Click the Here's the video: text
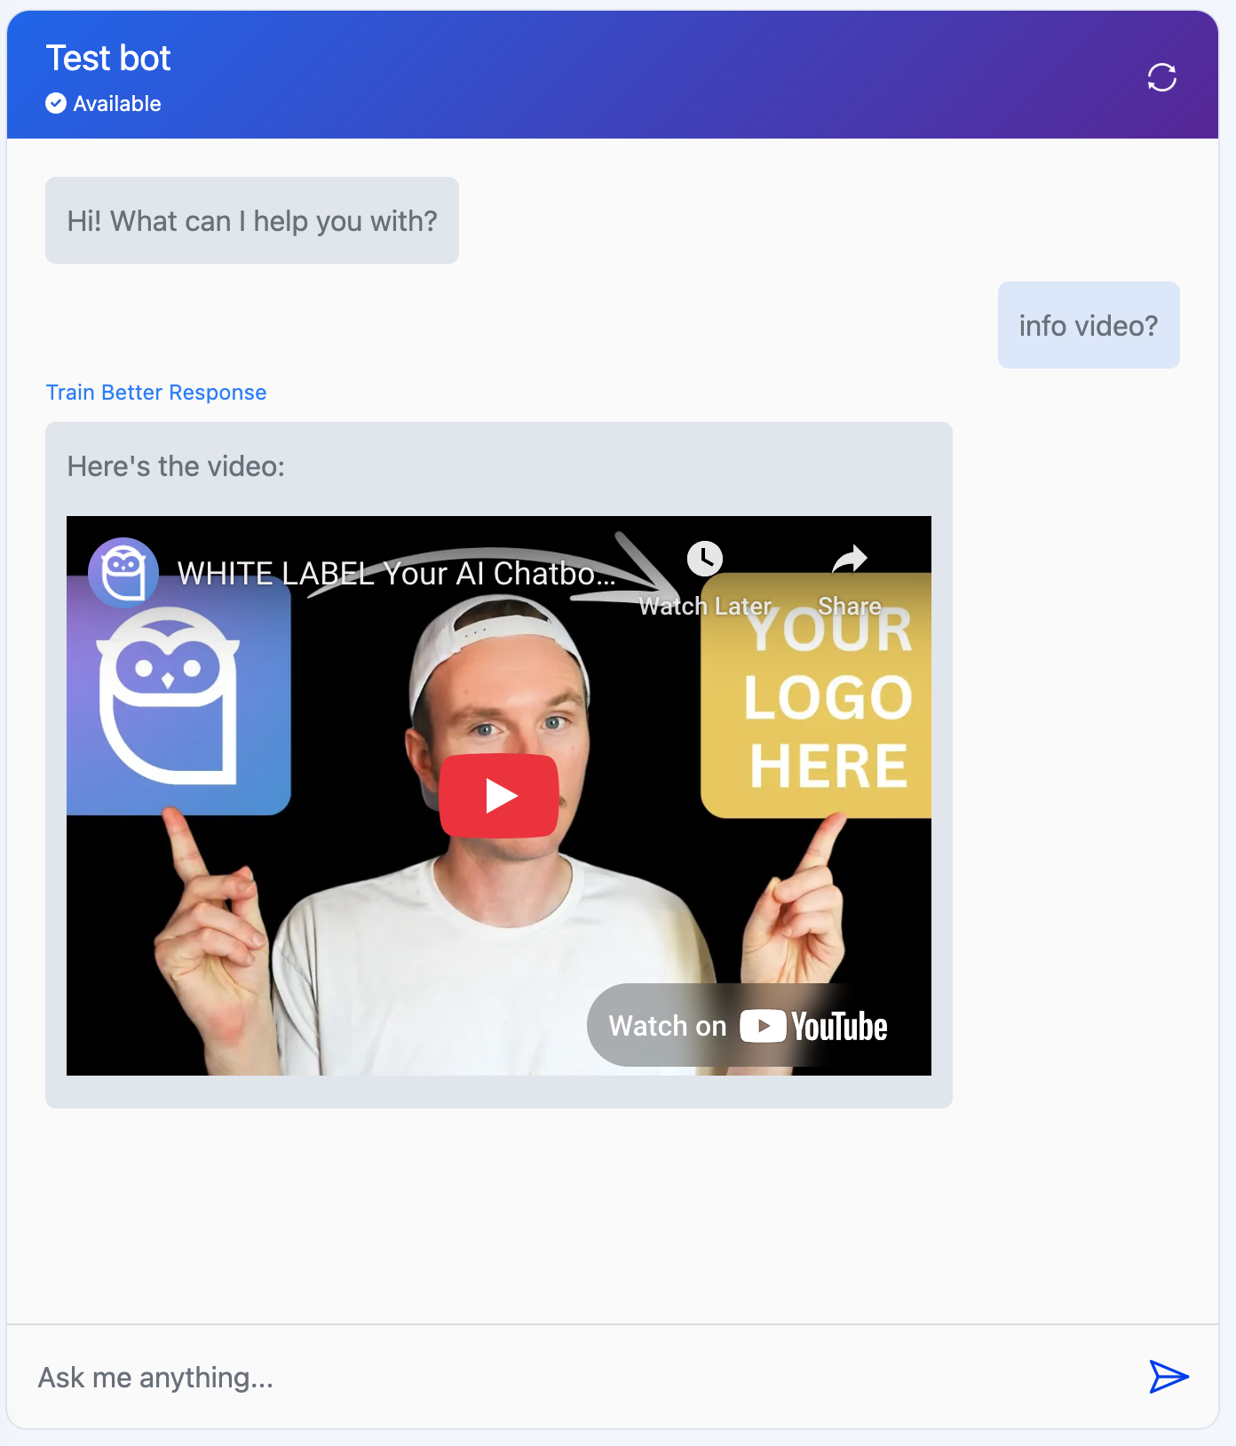This screenshot has height=1446, width=1236. point(176,466)
